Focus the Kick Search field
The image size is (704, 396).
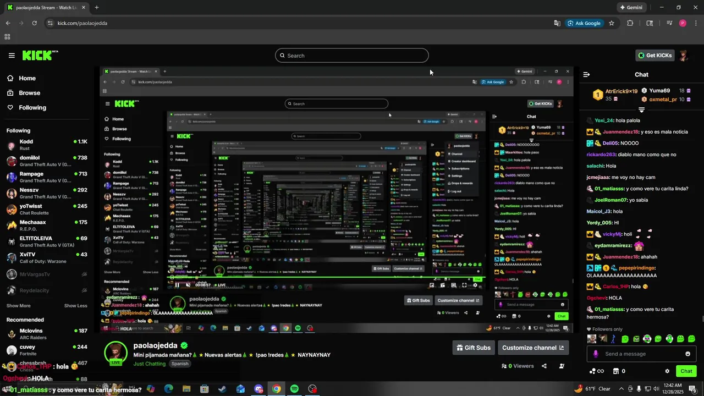[x=352, y=56]
